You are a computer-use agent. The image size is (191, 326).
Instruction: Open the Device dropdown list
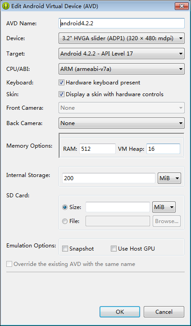(122, 38)
